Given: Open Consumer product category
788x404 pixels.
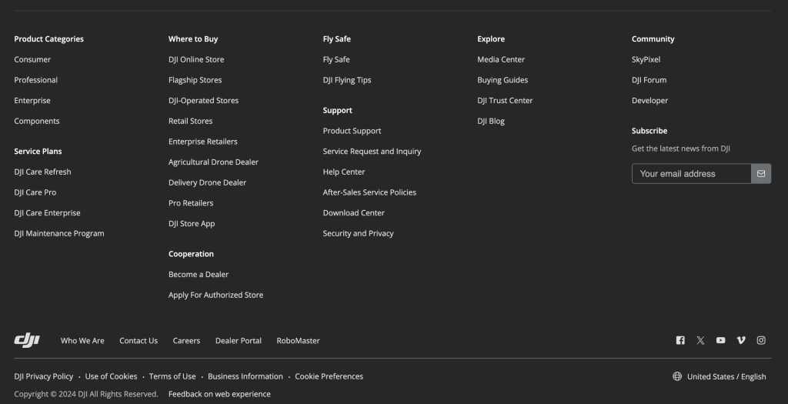Looking at the screenshot, I should tap(32, 59).
